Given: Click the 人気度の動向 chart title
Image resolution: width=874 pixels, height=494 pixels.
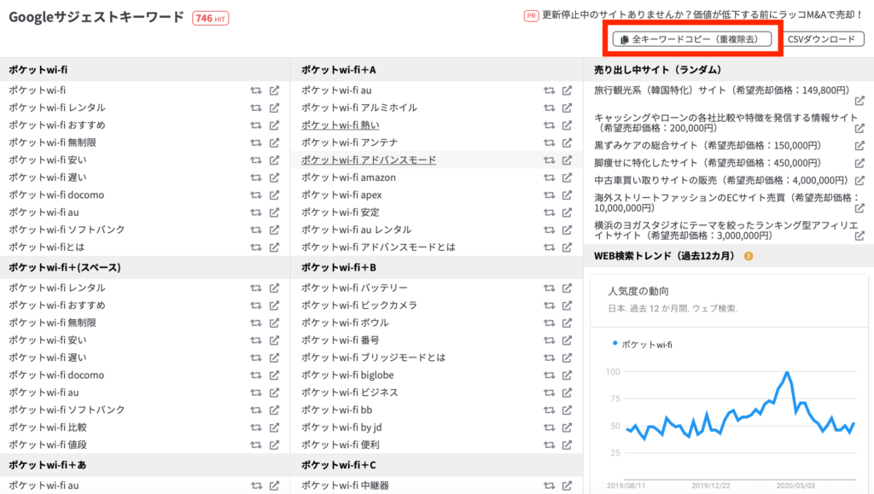Looking at the screenshot, I should tap(638, 291).
